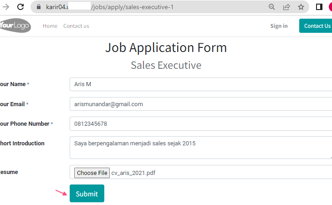332x205 pixels.
Task: Reload the page with the refresh icon
Action: point(20,7)
